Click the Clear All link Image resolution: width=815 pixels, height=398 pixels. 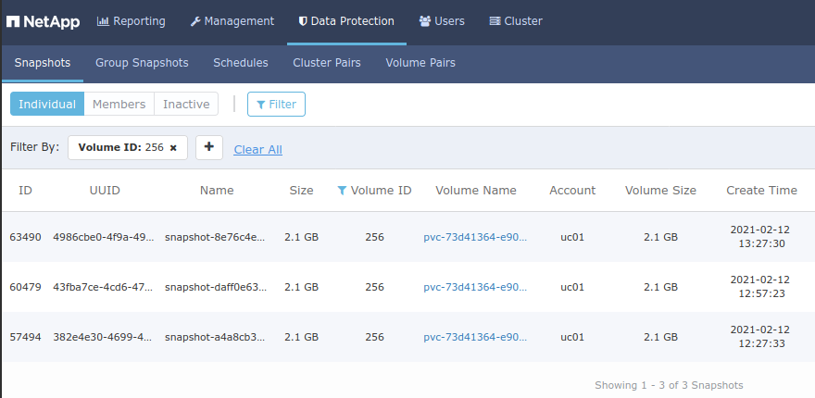[257, 150]
